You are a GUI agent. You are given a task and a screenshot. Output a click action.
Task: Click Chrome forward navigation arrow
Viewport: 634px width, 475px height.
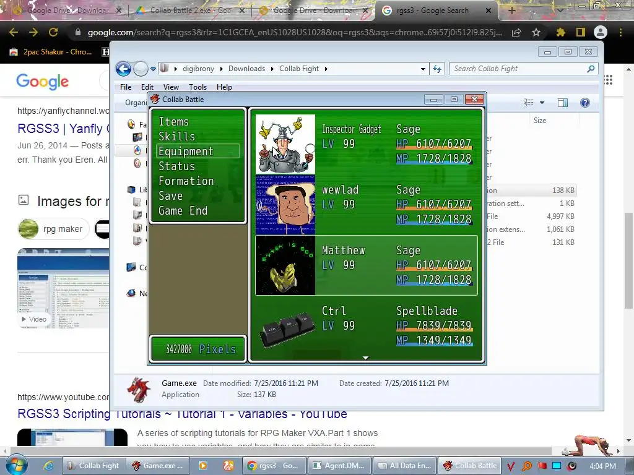click(33, 32)
